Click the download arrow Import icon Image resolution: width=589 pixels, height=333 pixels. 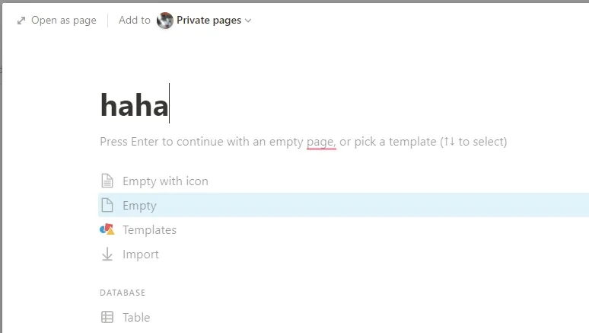(x=107, y=254)
